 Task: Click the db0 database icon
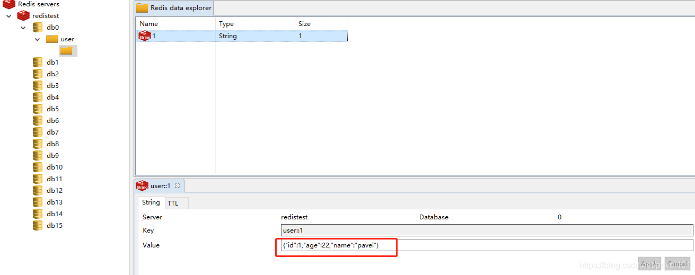click(x=38, y=28)
